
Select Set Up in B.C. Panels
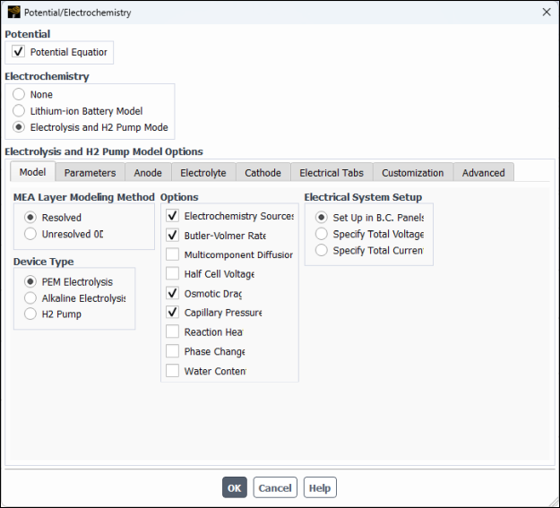[322, 217]
